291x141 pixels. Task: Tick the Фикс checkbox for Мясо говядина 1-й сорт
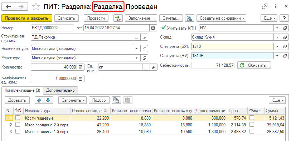(x=252, y=132)
